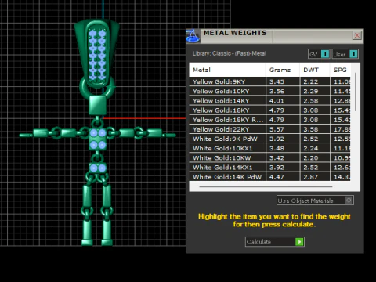
Task: Select the White Gold:9K PdW row
Action: point(269,139)
